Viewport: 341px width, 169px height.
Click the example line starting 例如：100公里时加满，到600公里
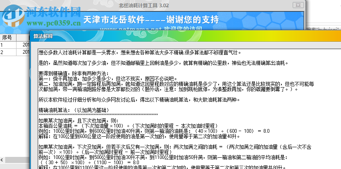click(154, 131)
